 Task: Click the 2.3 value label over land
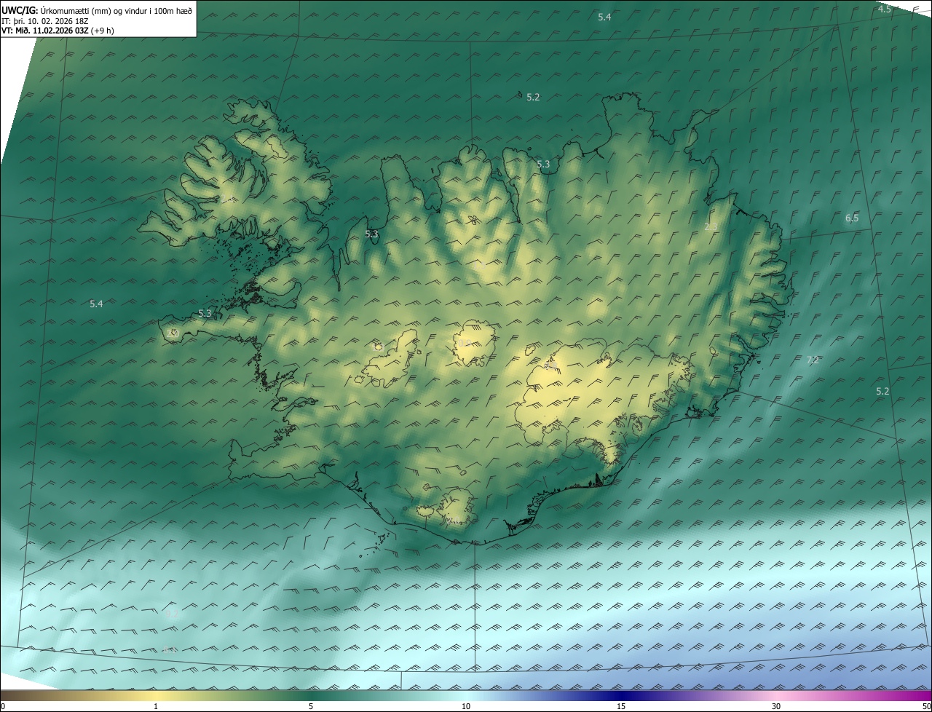pos(711,226)
